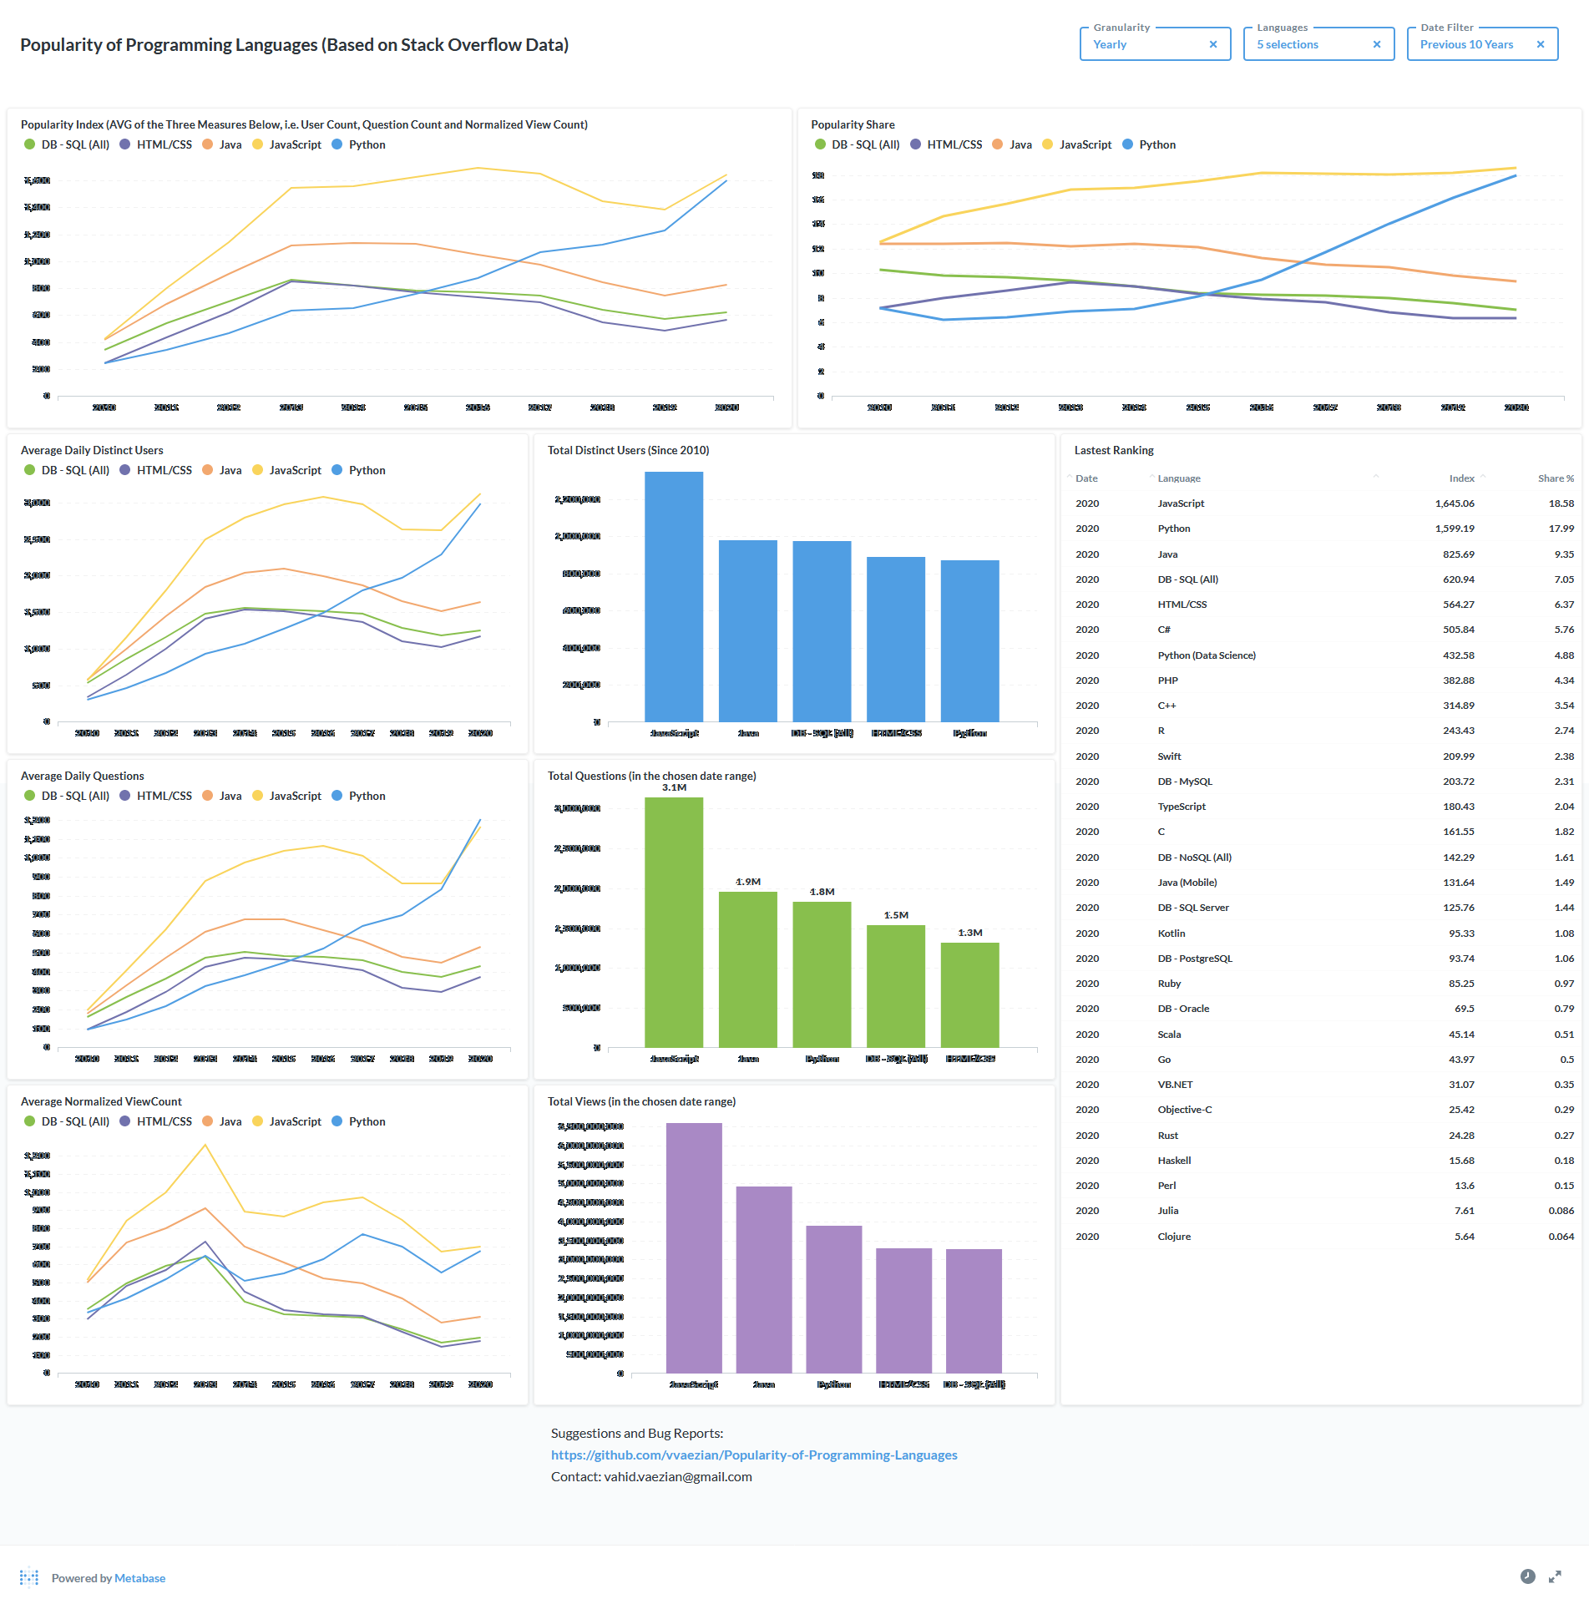Image resolution: width=1589 pixels, height=1609 pixels.
Task: Click green DB - SQL dot in Average Daily Distinct Users legend
Action: click(30, 470)
